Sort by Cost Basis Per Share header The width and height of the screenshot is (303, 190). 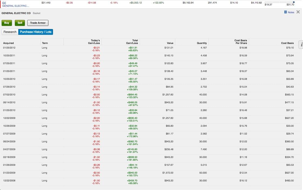coord(241,42)
